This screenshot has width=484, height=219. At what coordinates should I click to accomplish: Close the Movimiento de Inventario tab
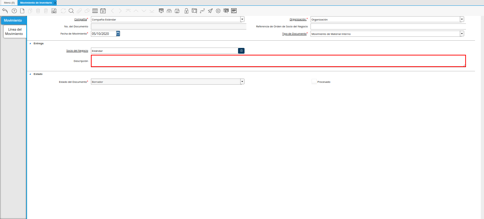(55, 3)
